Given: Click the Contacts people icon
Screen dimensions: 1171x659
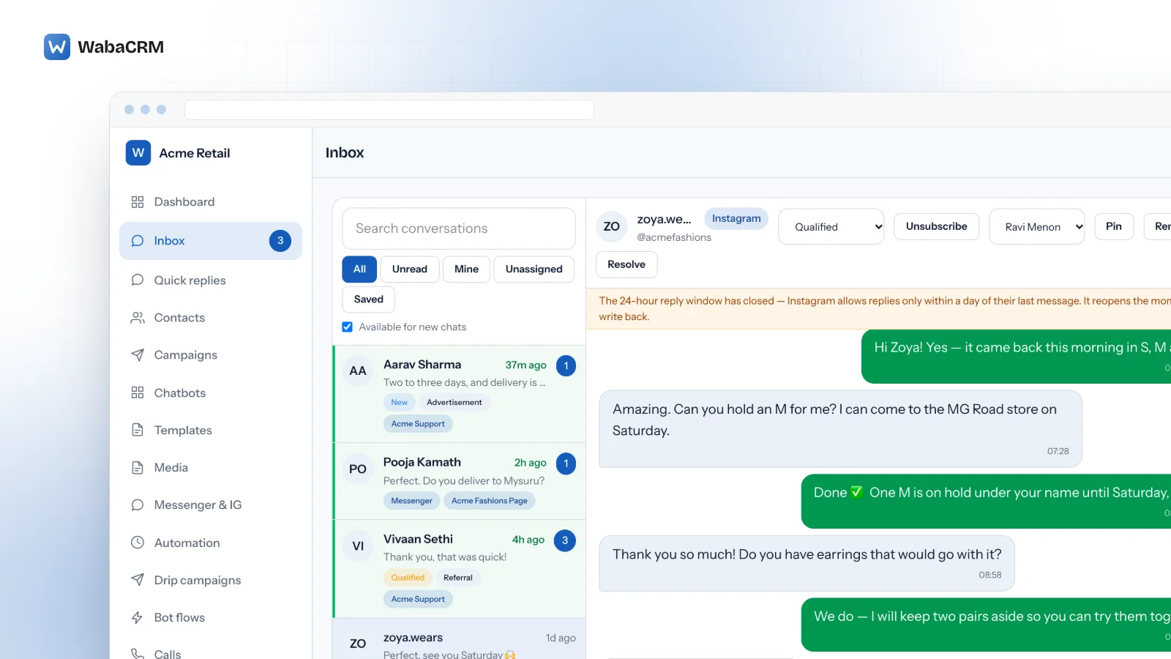Looking at the screenshot, I should coord(138,318).
